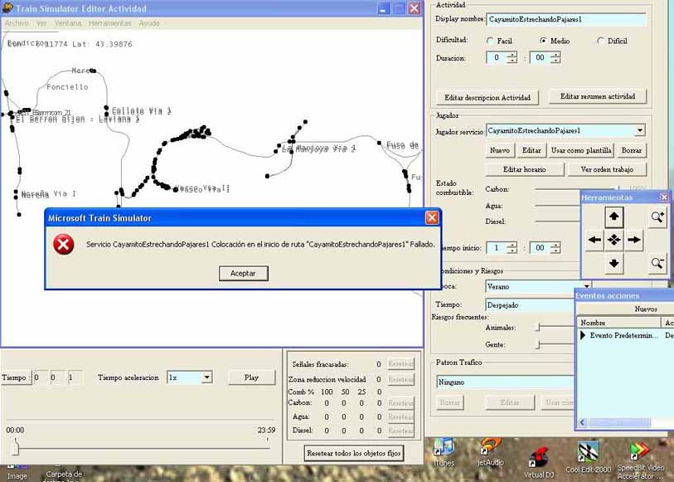Expand the Jugador servicio dropdown

tap(639, 130)
